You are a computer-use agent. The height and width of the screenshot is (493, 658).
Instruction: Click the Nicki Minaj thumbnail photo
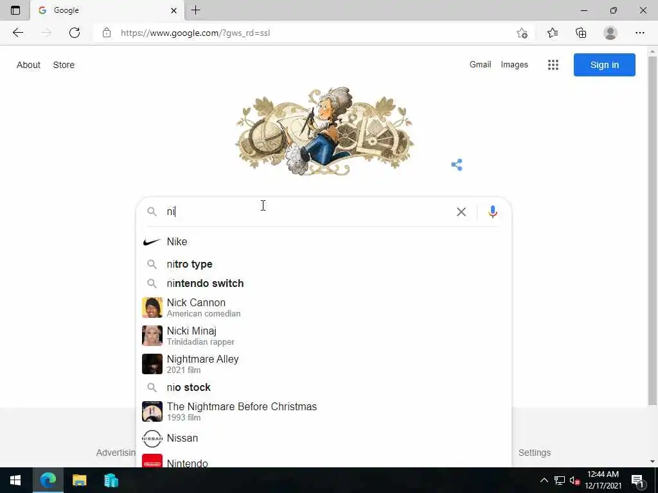[152, 336]
